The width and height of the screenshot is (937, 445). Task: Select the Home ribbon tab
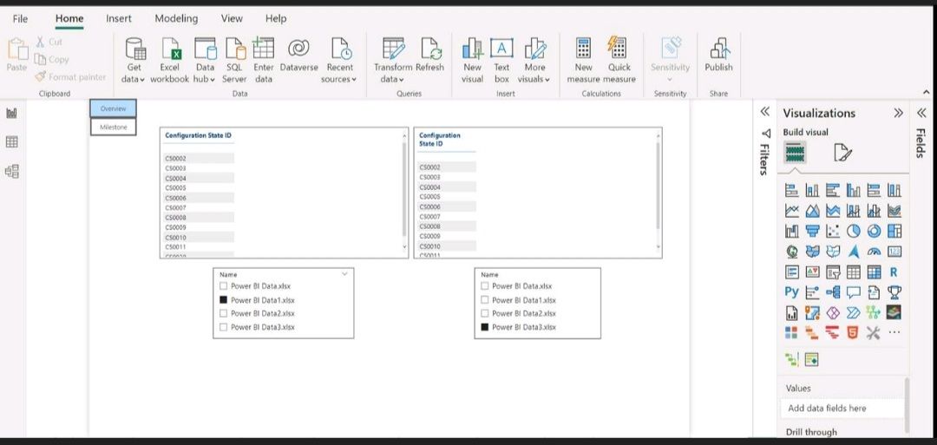pos(69,18)
